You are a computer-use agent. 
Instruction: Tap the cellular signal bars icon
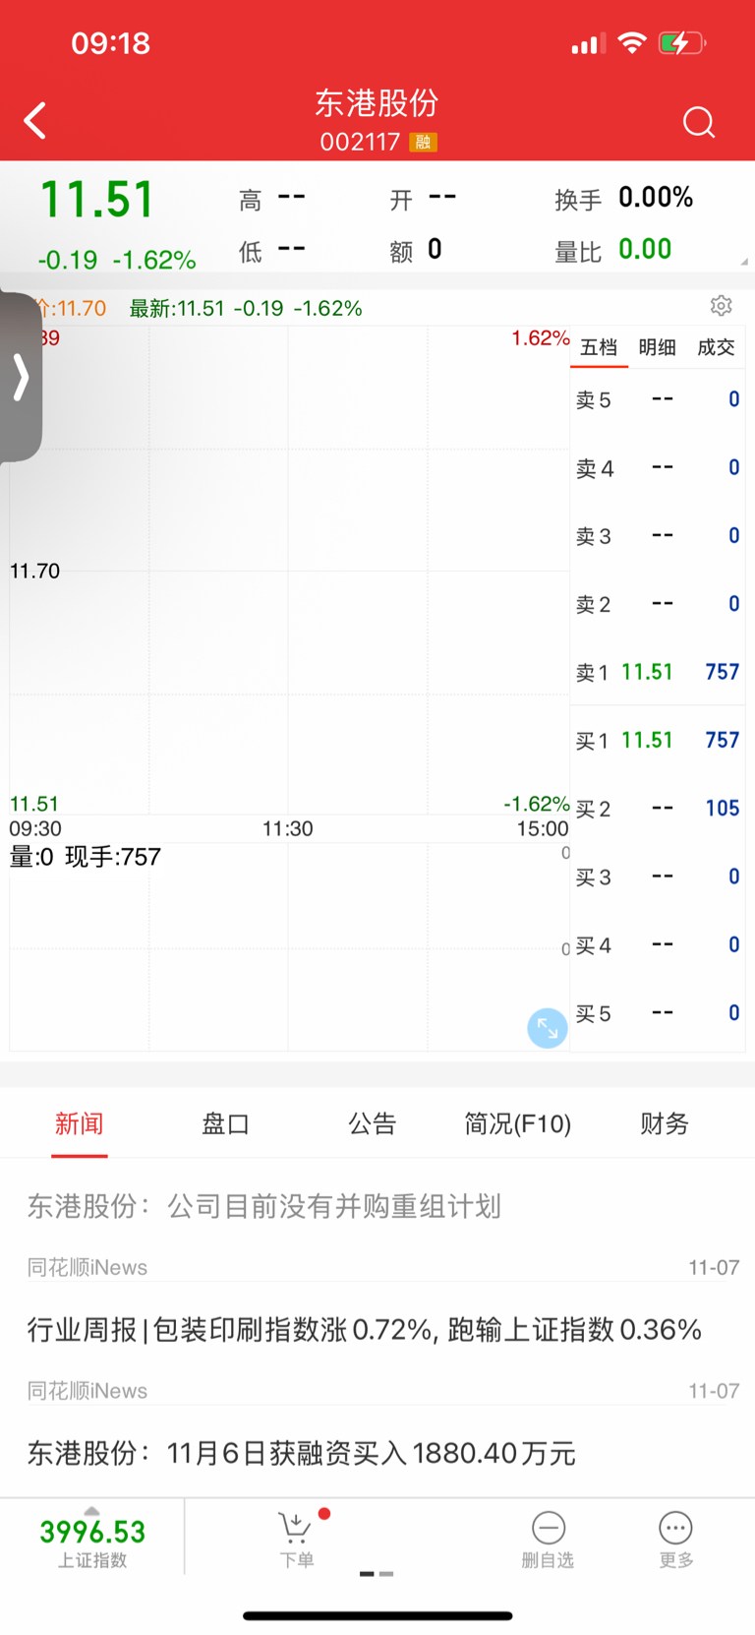[589, 44]
